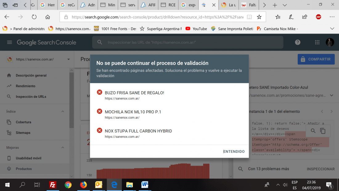Switch to the AFIP browser tab
This screenshot has height=191, width=339.
pyautogui.click(x=148, y=5)
